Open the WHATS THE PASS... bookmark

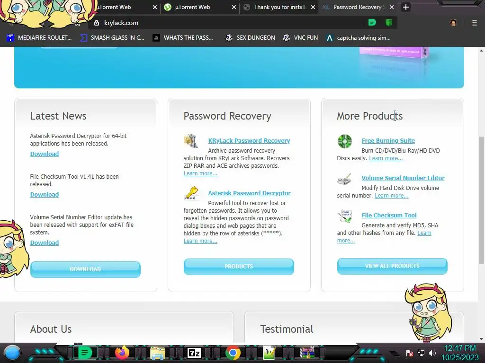[183, 38]
